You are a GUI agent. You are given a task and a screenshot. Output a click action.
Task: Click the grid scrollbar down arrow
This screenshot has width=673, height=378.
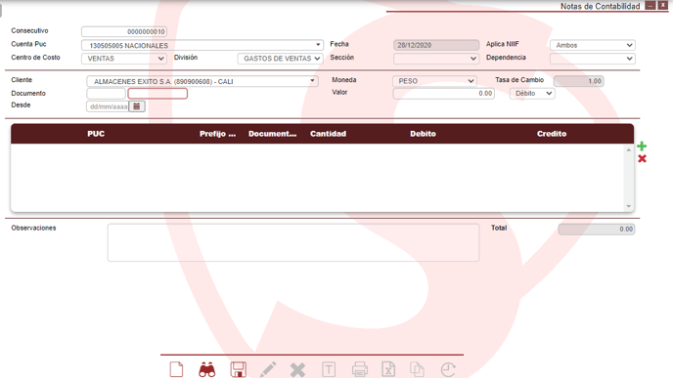(x=629, y=206)
